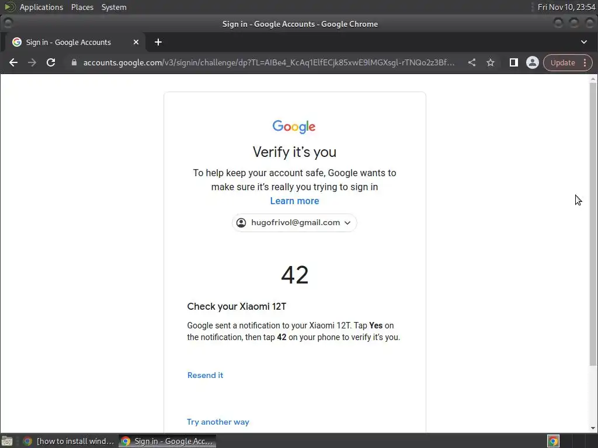Screen dimensions: 598x448
Task: Expand the hugofrivol@gmail.com account switcher
Action: (x=294, y=223)
